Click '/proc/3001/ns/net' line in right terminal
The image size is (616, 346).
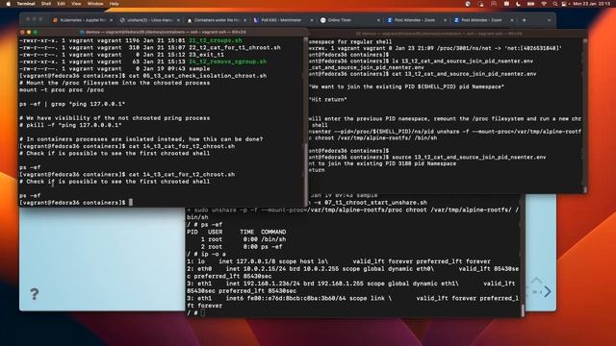(x=434, y=48)
